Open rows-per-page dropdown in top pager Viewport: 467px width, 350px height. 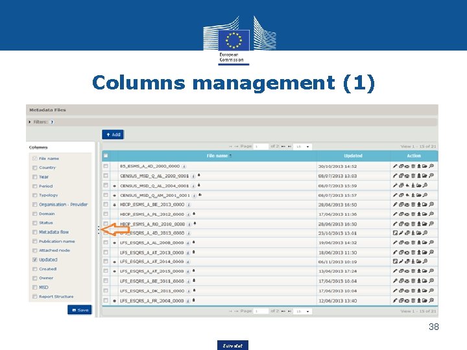(303, 146)
